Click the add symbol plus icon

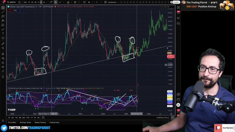19,2
